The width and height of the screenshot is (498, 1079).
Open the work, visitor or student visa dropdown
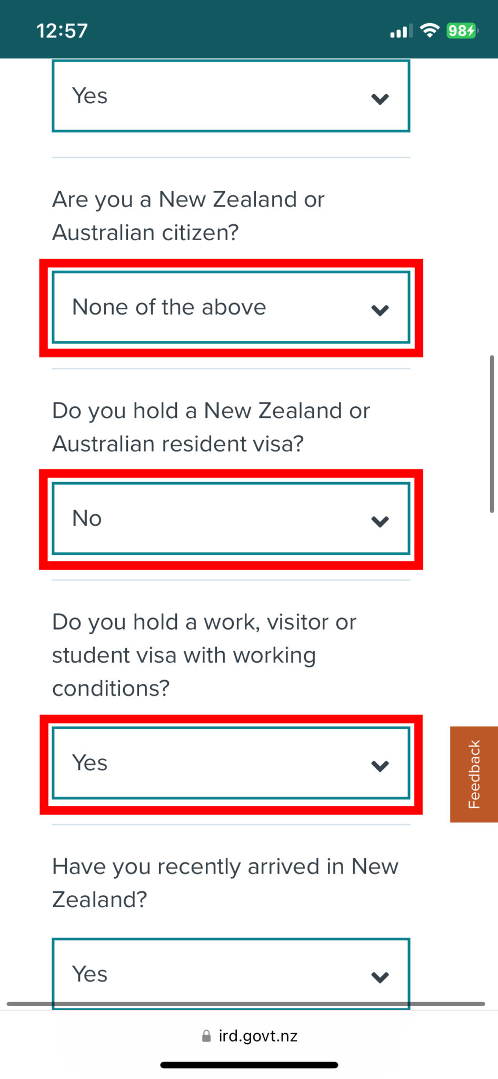coord(231,763)
